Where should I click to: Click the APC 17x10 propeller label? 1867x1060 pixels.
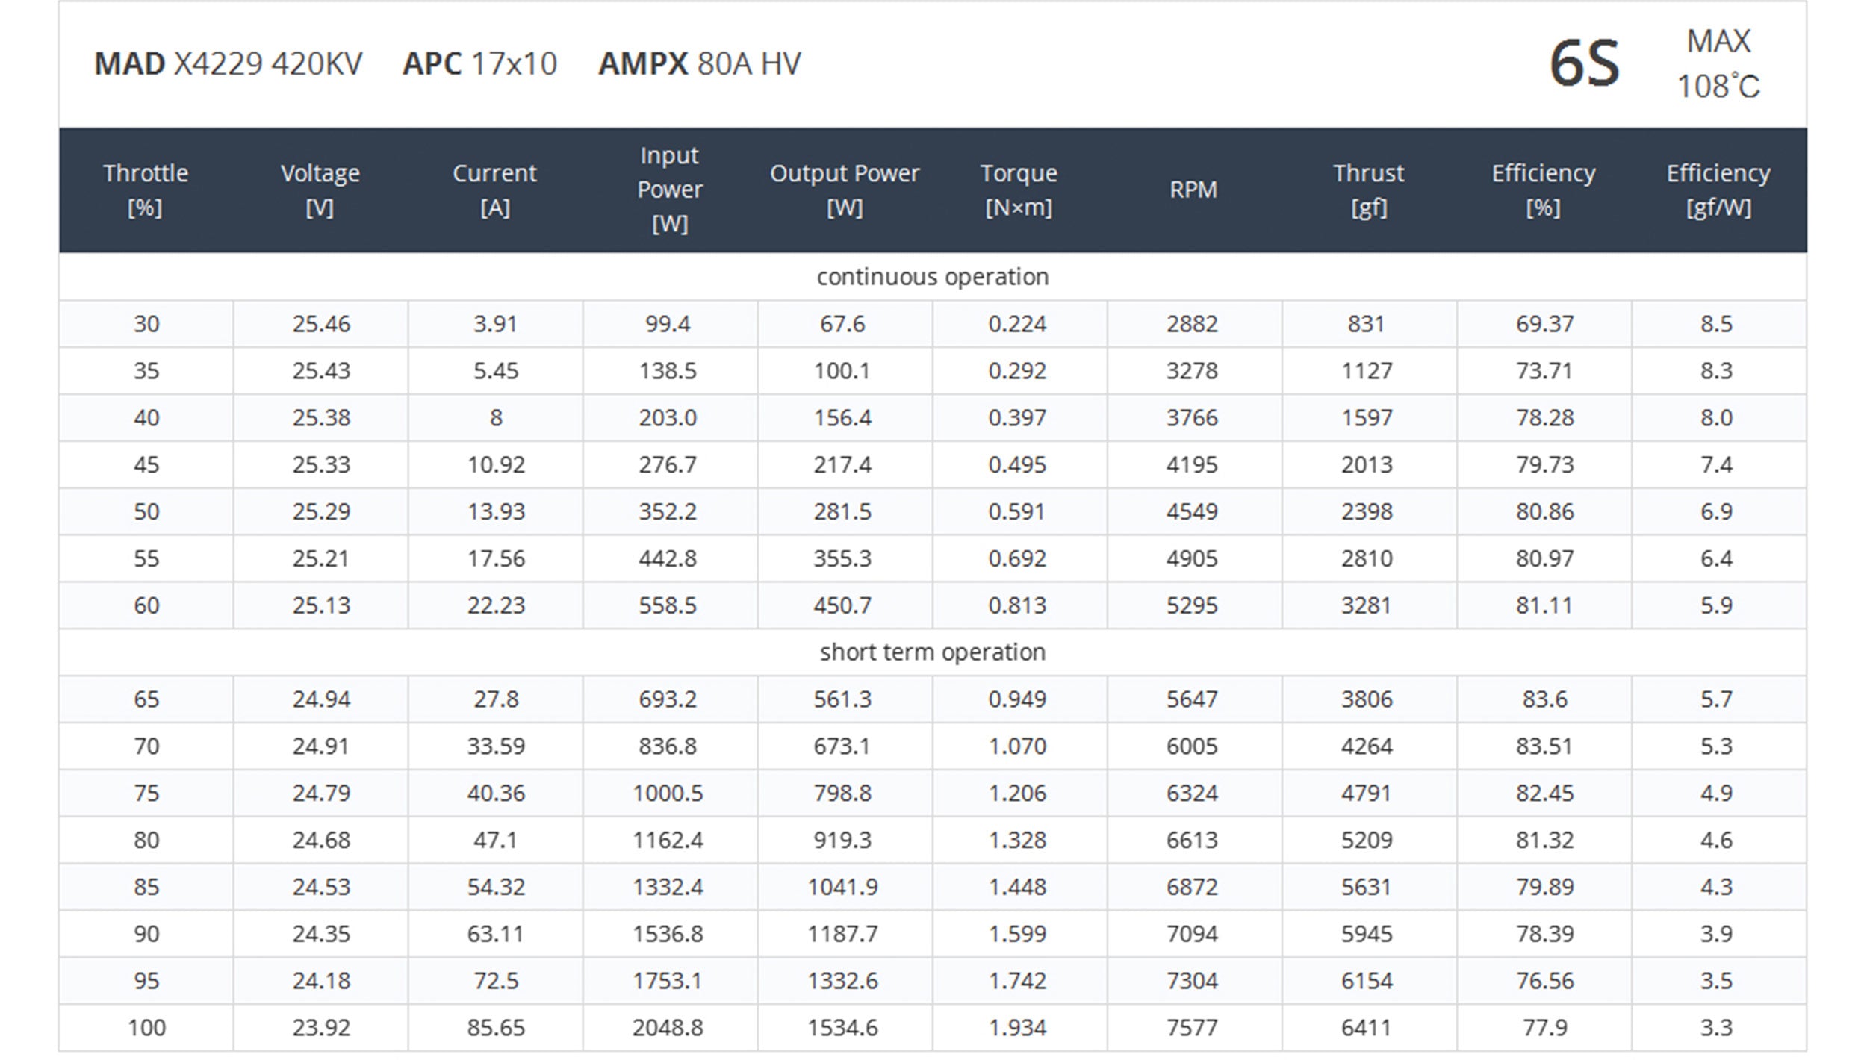click(479, 64)
